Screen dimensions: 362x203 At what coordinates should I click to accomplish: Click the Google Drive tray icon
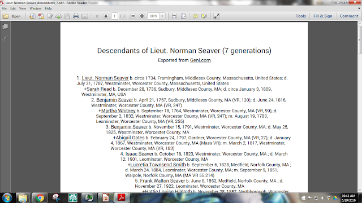[x=335, y=198]
